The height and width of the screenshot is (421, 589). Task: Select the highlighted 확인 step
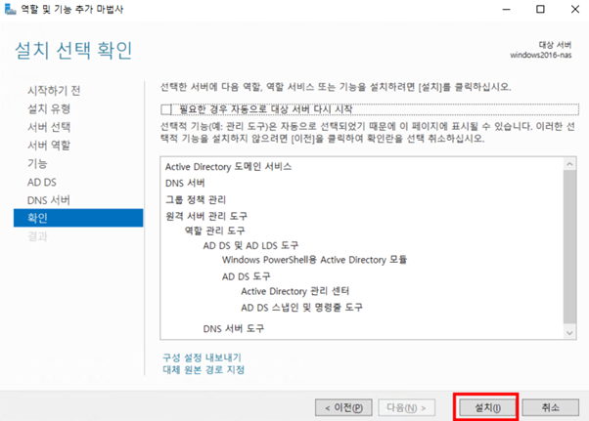[78, 218]
